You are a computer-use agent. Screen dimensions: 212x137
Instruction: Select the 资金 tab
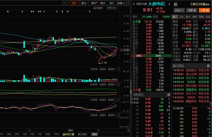click(181, 17)
